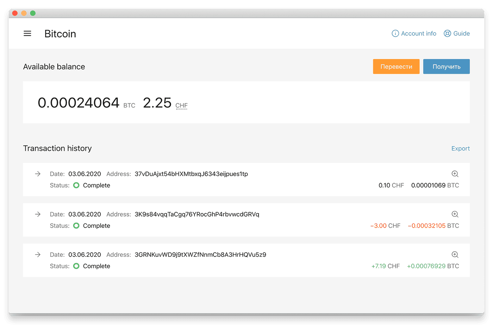This screenshot has height=325, width=493.
Task: Click the orange Перевести button
Action: tap(396, 66)
